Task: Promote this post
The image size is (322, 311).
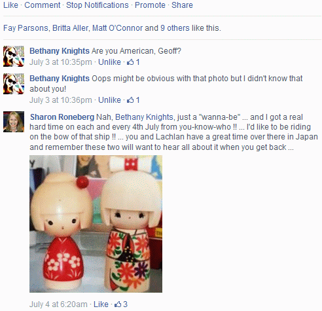Action: click(150, 5)
